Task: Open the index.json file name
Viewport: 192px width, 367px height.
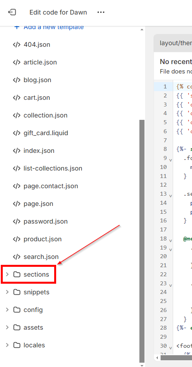Action: pos(39,150)
